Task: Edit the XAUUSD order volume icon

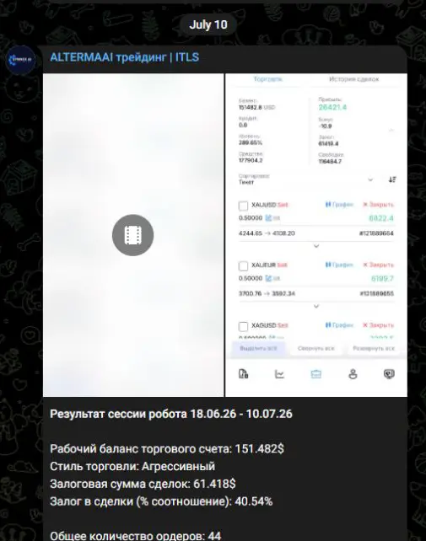Action: (268, 217)
